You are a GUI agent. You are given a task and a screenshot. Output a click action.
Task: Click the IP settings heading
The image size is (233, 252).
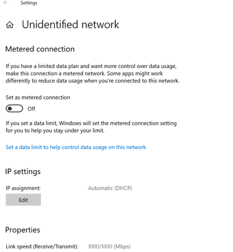[23, 171]
